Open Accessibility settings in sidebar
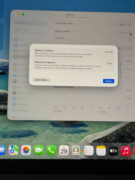 [x=21, y=76]
